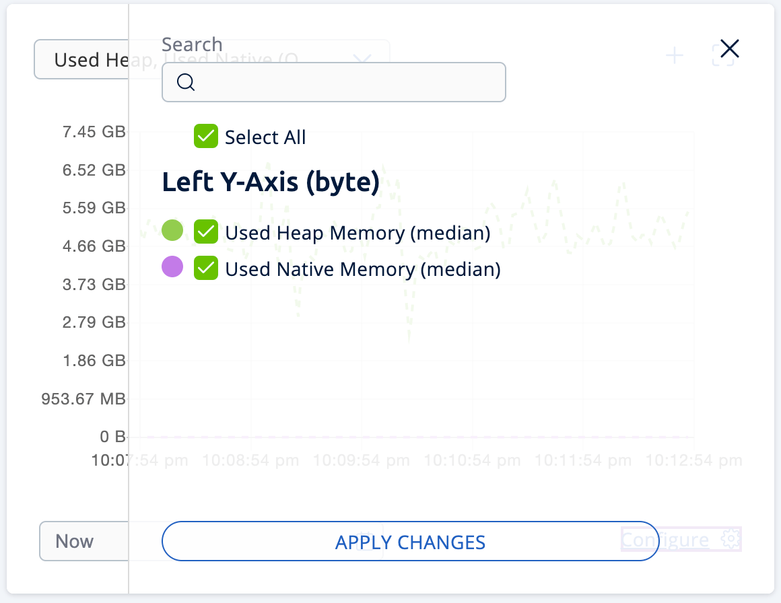781x603 pixels.
Task: Click the fullscreen expand chart icon
Action: tap(722, 56)
